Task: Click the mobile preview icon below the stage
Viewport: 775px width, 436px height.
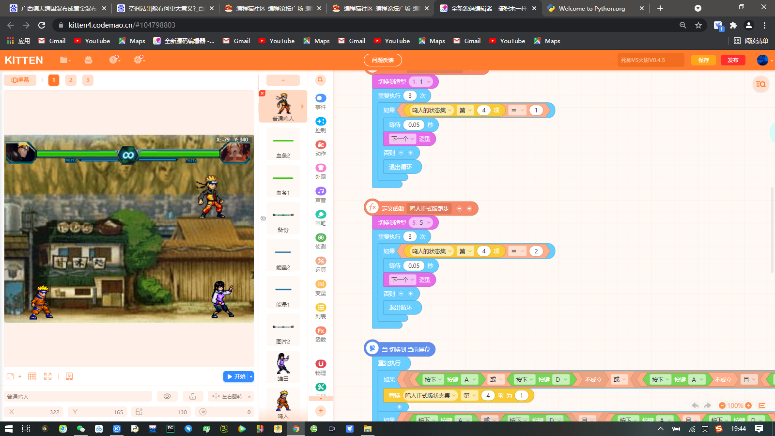Action: pos(69,376)
